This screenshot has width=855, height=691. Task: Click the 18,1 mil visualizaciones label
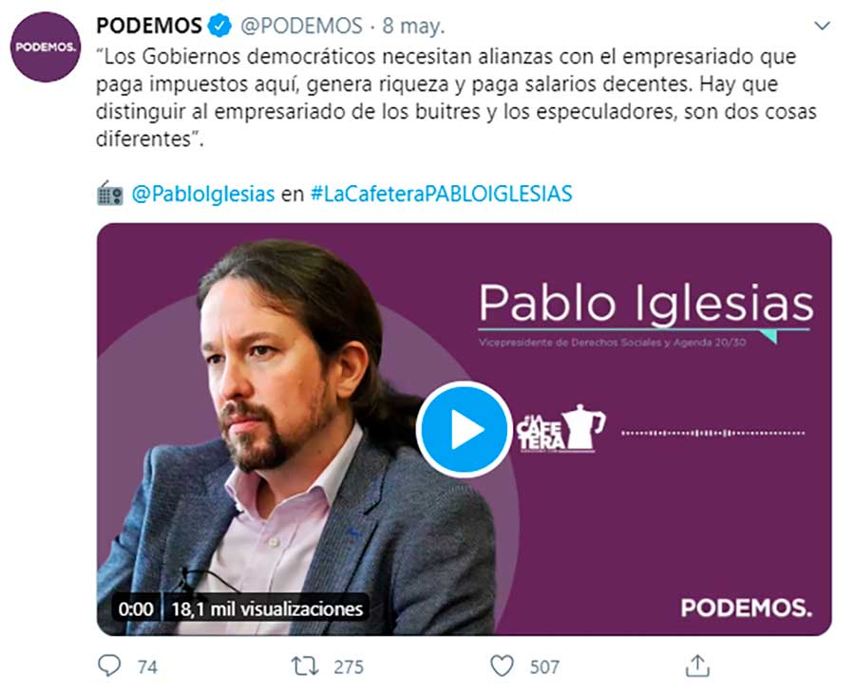[267, 608]
